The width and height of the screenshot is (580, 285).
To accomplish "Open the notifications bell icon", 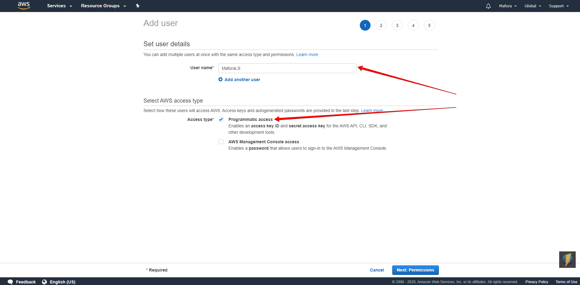I will tap(488, 6).
